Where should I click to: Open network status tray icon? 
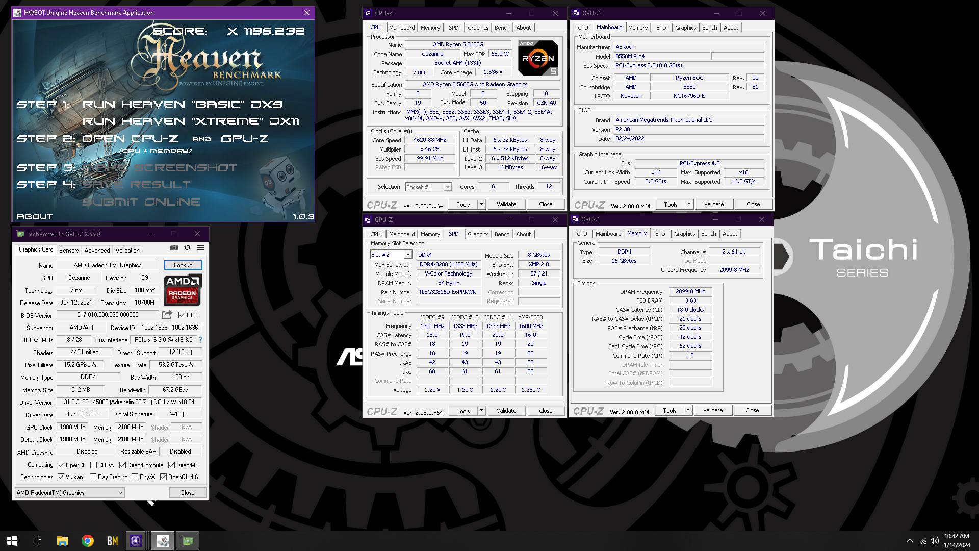923,541
